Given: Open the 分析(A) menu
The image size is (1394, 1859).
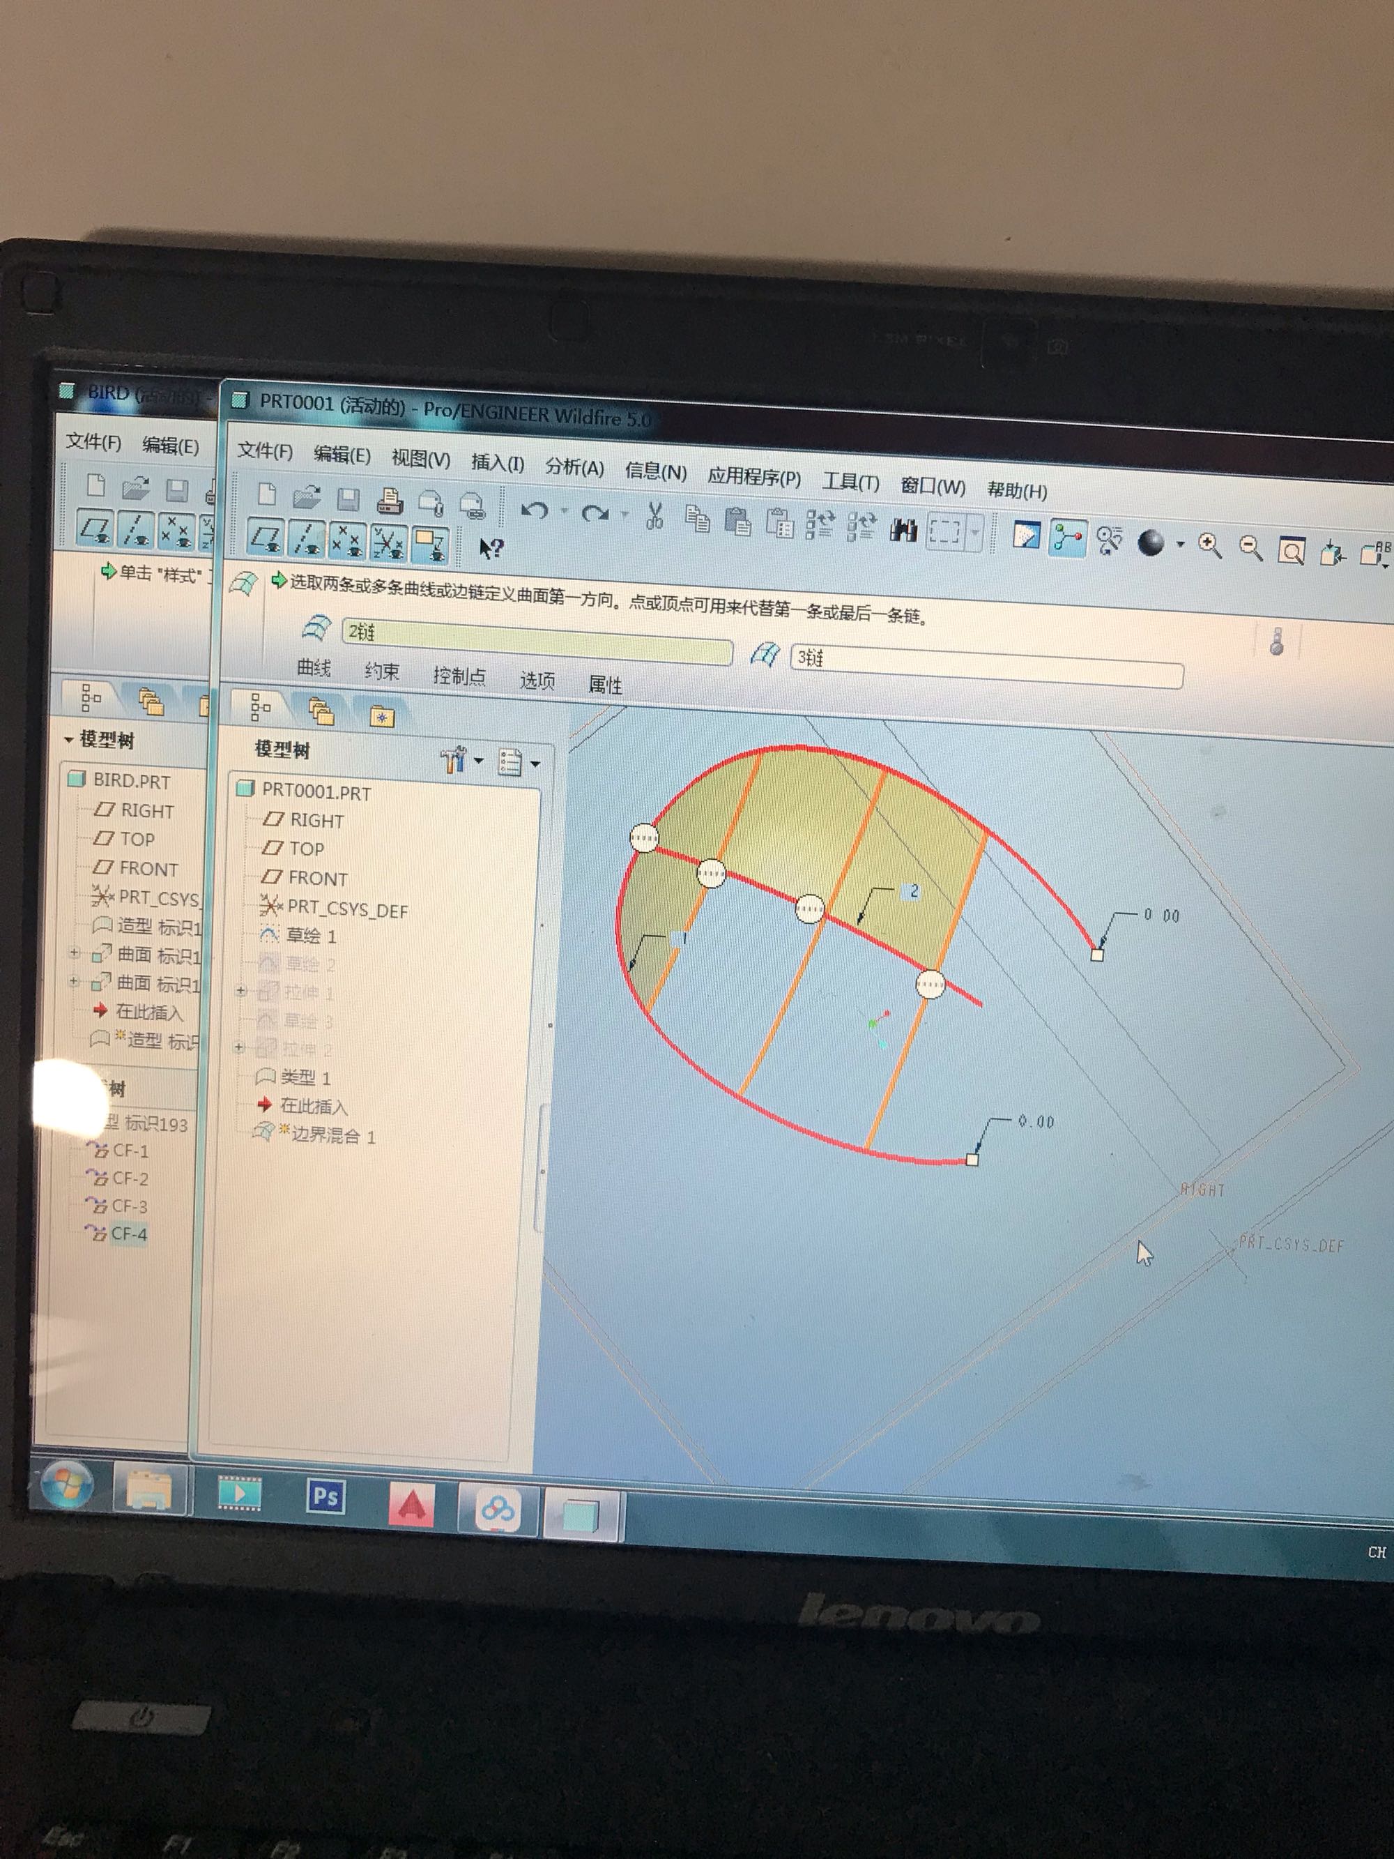Looking at the screenshot, I should pos(574,467).
